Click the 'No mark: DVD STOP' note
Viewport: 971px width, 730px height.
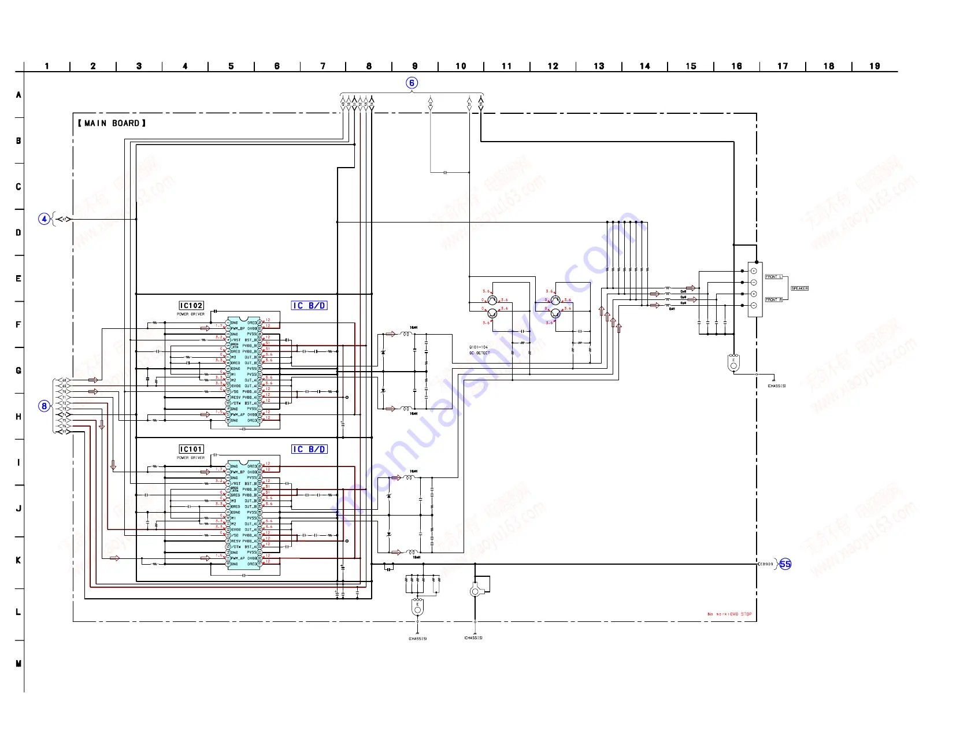coord(729,614)
